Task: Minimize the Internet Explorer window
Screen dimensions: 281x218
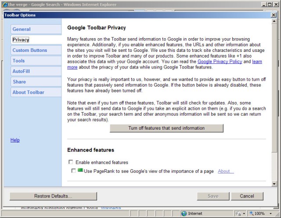Action: pos(264,4)
